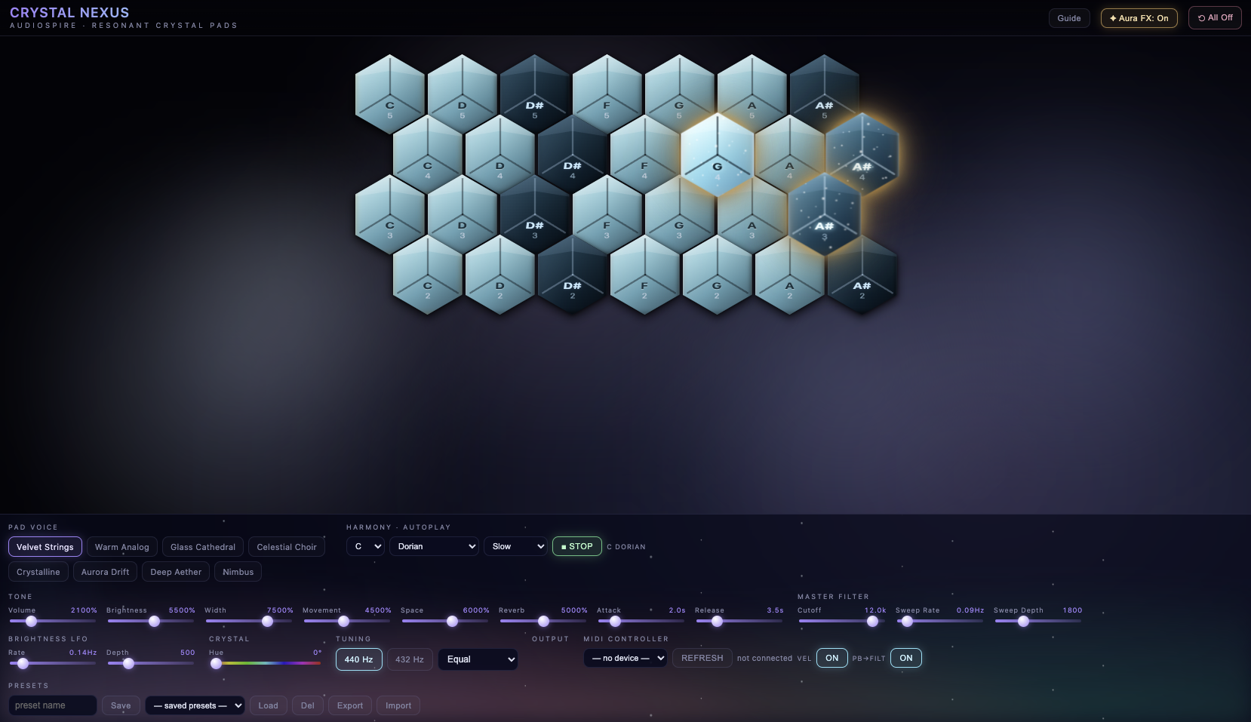
Task: Play the F5 crystal hex pad
Action: (x=607, y=94)
